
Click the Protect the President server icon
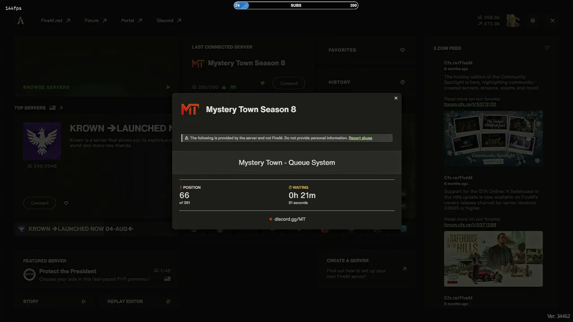(x=30, y=275)
